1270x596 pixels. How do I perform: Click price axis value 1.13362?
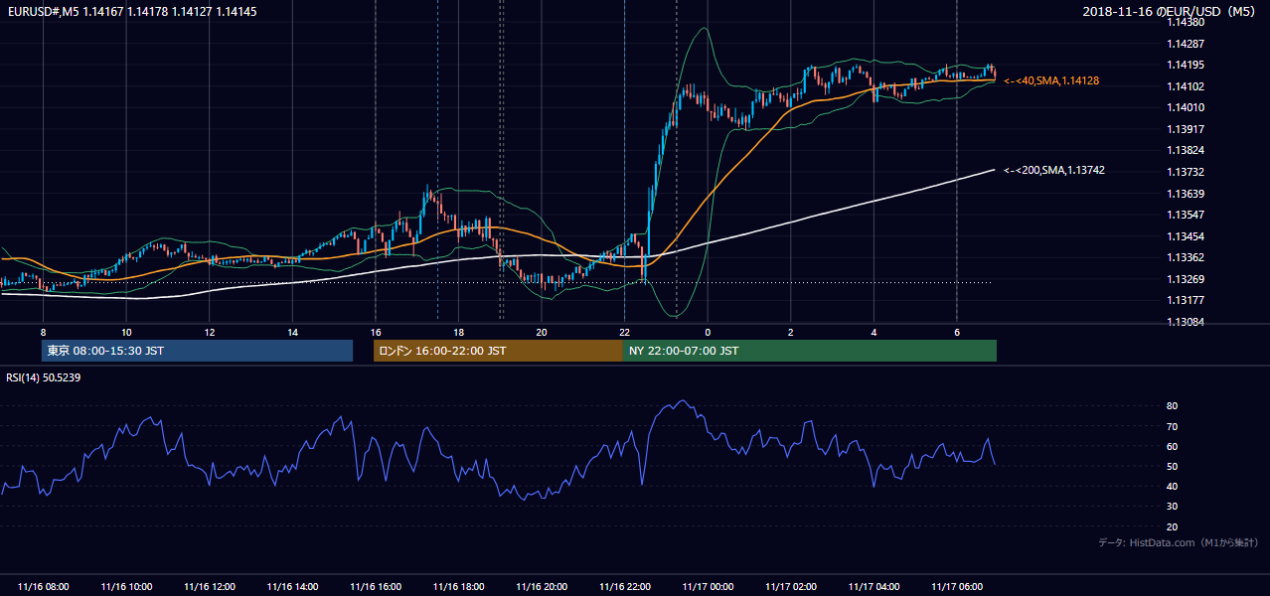click(x=1186, y=257)
